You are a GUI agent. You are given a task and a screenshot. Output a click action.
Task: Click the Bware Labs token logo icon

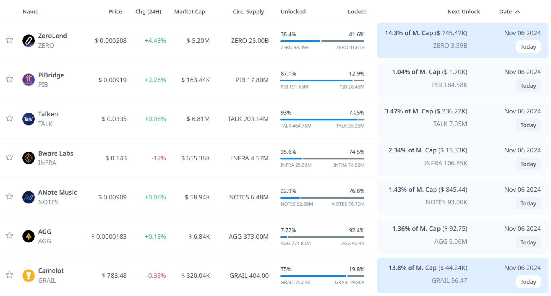[28, 158]
